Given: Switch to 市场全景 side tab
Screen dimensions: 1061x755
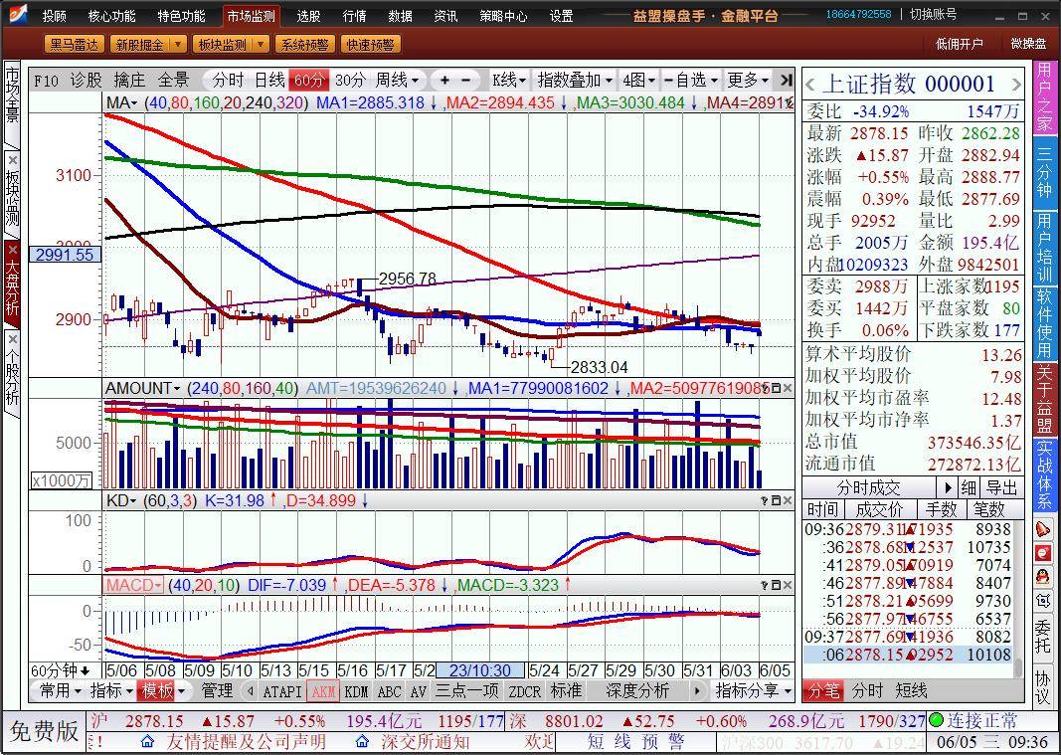Looking at the screenshot, I should 13,102.
